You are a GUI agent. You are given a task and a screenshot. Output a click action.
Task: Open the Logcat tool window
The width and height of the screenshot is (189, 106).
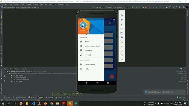tap(49, 97)
